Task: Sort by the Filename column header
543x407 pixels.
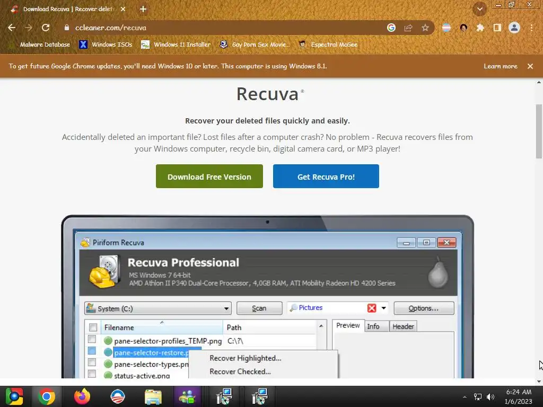Action: pos(162,328)
